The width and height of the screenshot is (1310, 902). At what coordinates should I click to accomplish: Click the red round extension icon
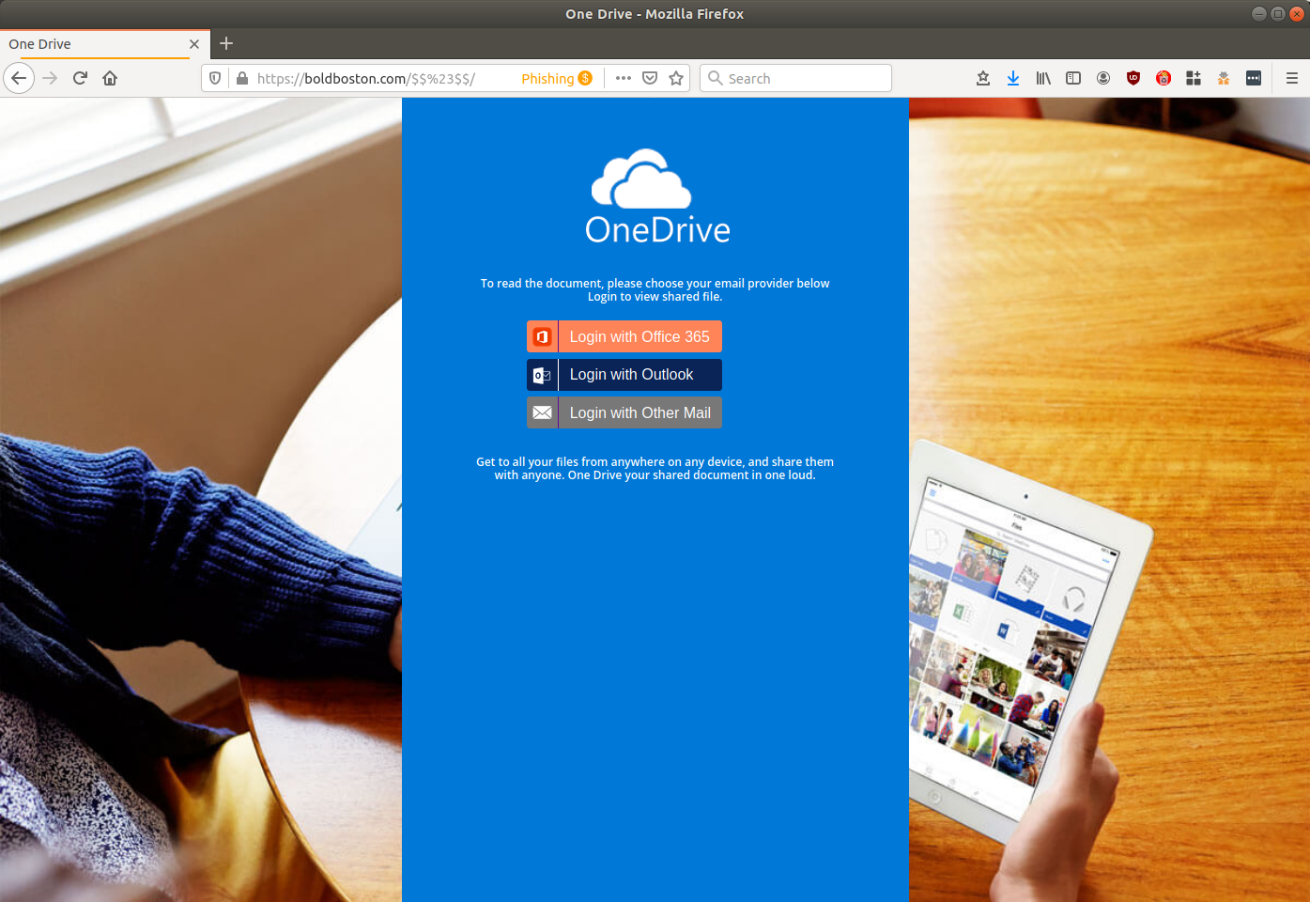[x=1164, y=78]
